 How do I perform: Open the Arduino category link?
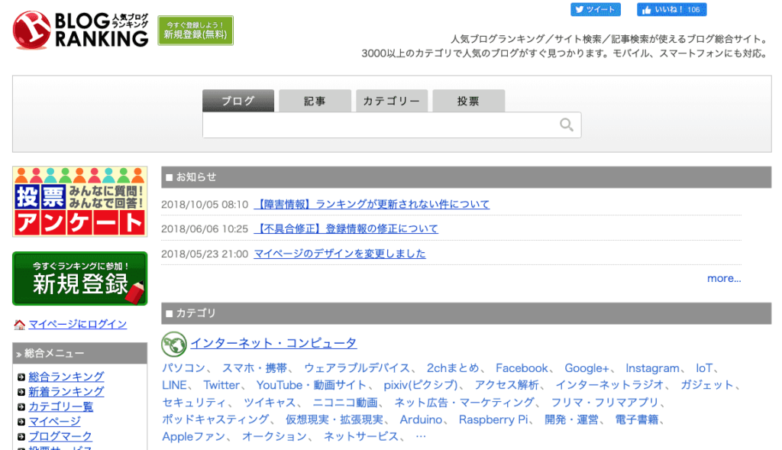421,419
